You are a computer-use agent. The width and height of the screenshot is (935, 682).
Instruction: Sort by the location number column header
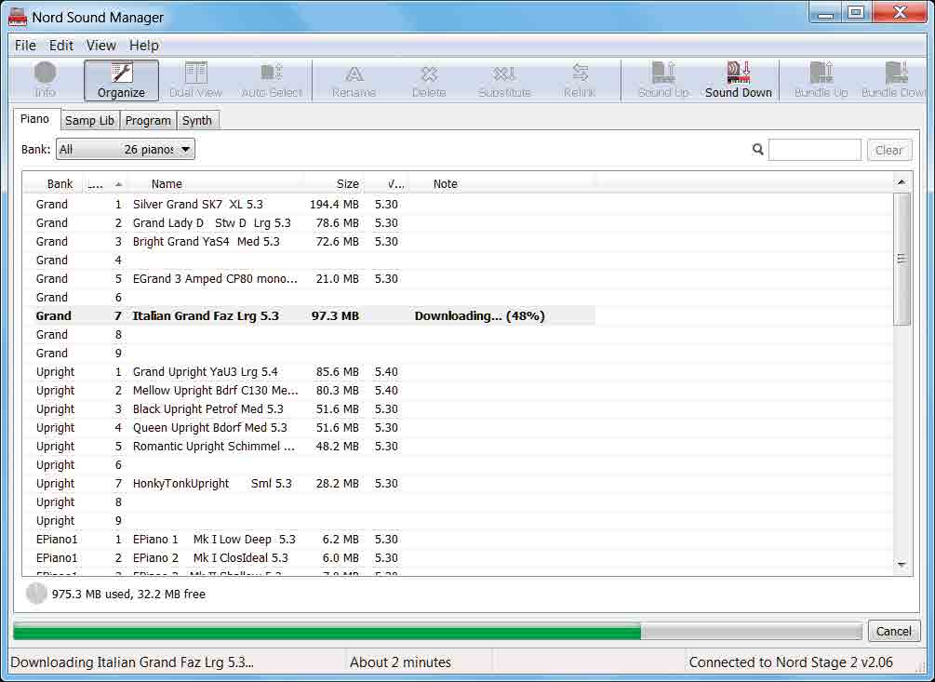point(105,184)
